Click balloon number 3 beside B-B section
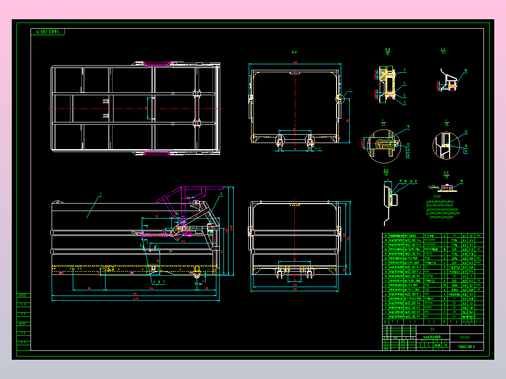The height and width of the screenshot is (379, 506). click(404, 70)
